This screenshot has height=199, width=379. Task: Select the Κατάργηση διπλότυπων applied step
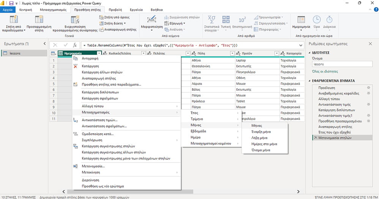pos(342,110)
